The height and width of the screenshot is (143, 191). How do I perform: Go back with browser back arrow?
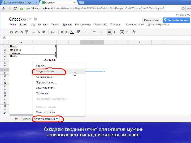tap(4, 8)
